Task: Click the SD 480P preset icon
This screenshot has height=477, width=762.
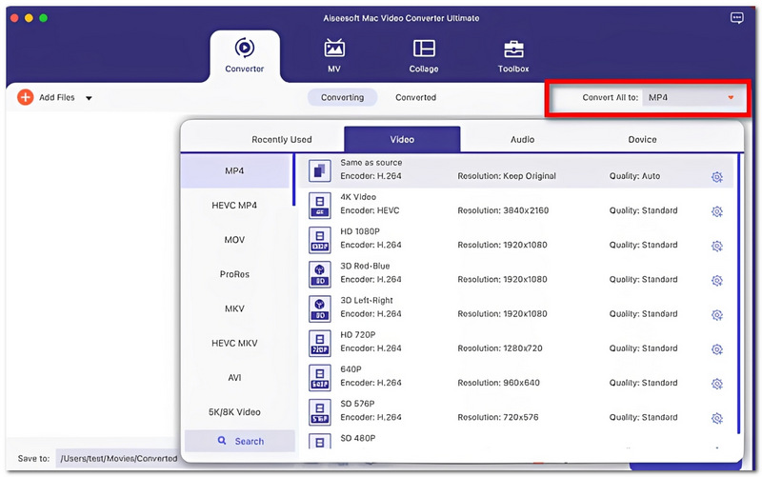Action: pyautogui.click(x=320, y=441)
